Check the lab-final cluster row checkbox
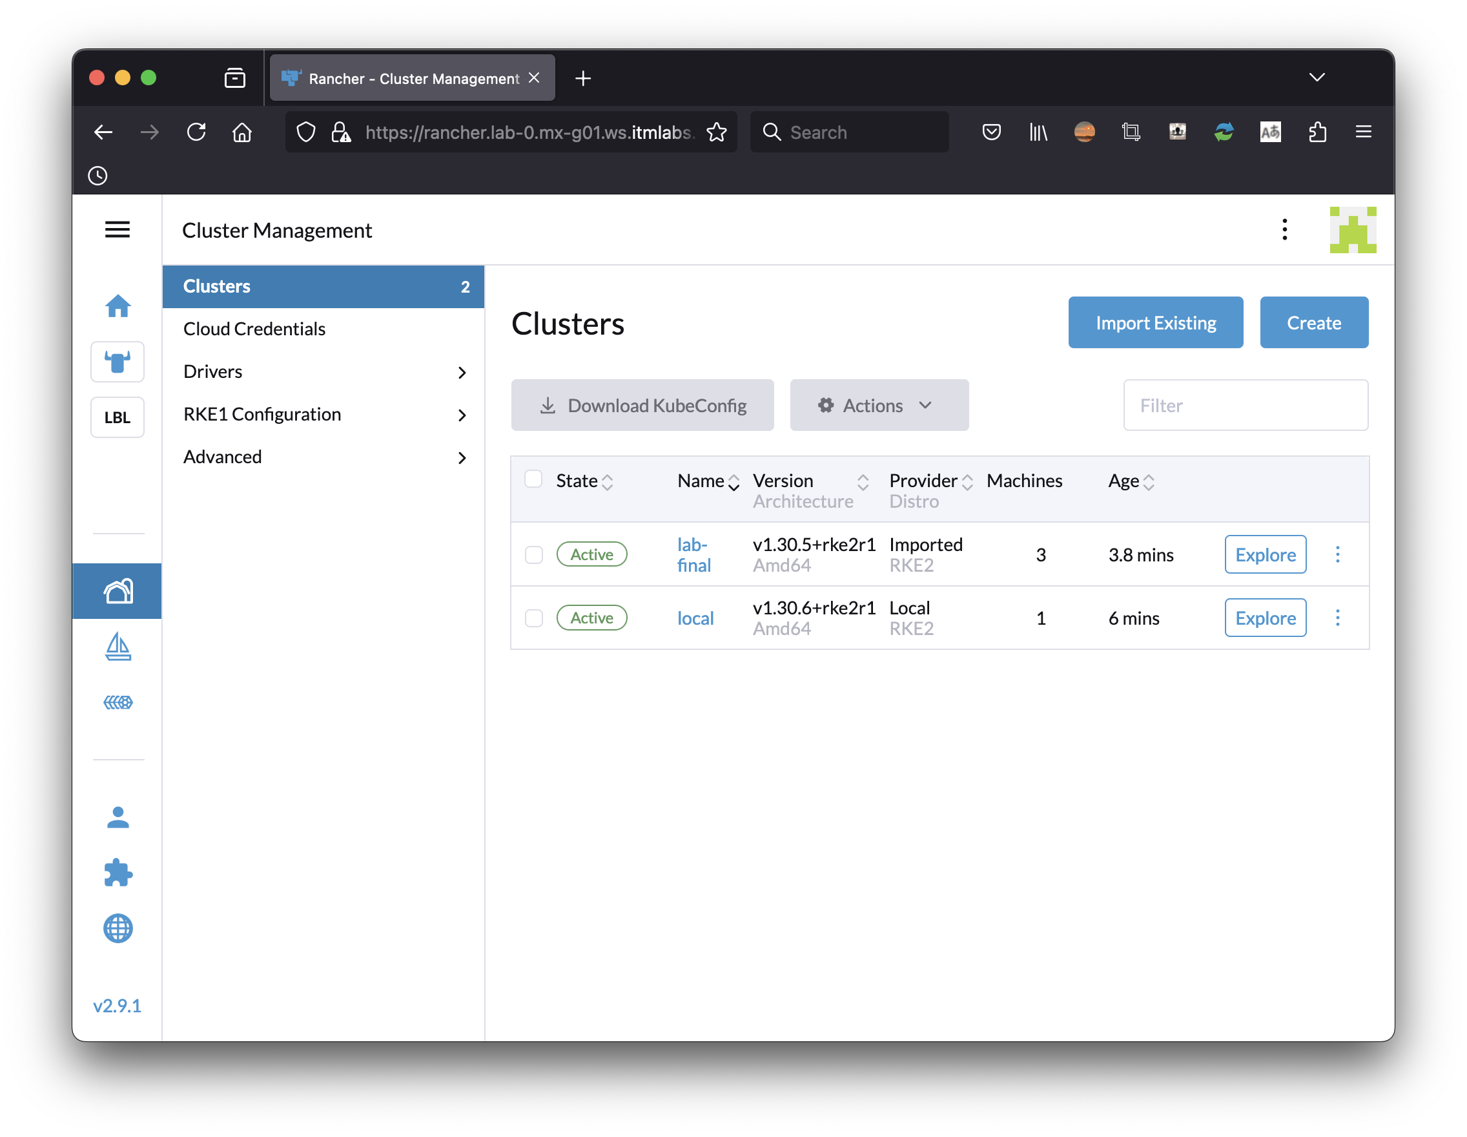This screenshot has width=1467, height=1137. 534,555
